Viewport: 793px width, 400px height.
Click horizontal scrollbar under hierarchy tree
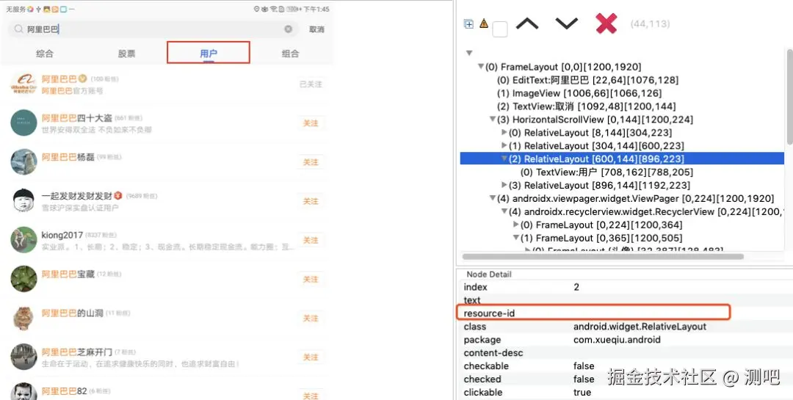pos(603,256)
